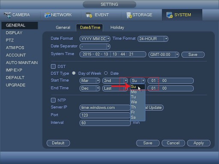Open the NETWORK settings icon tab
The image size is (219, 164).
coord(58,15)
